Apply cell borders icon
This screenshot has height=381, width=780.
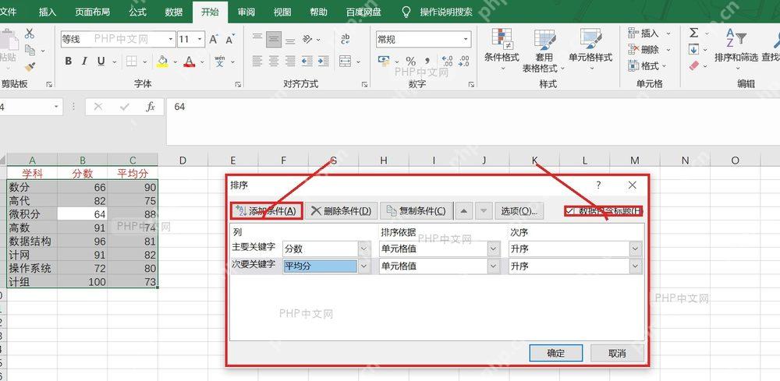tap(131, 61)
